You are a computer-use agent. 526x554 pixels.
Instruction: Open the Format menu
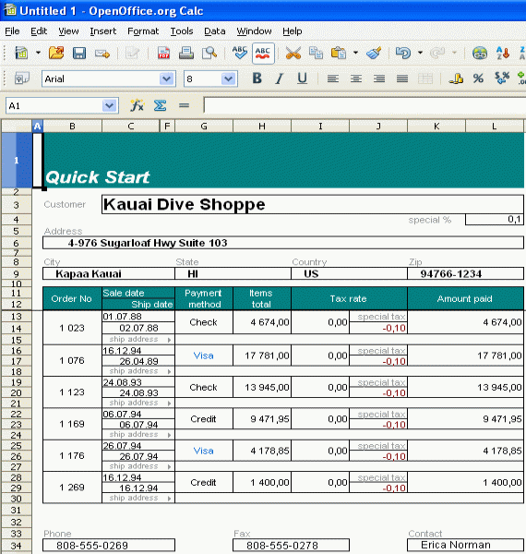coord(143,31)
